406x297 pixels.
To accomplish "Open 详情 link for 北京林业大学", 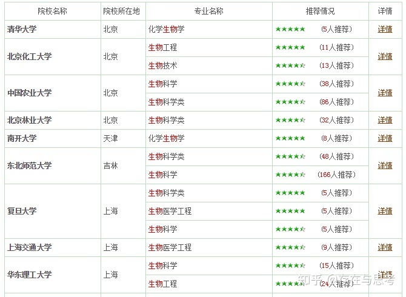I will tap(385, 120).
